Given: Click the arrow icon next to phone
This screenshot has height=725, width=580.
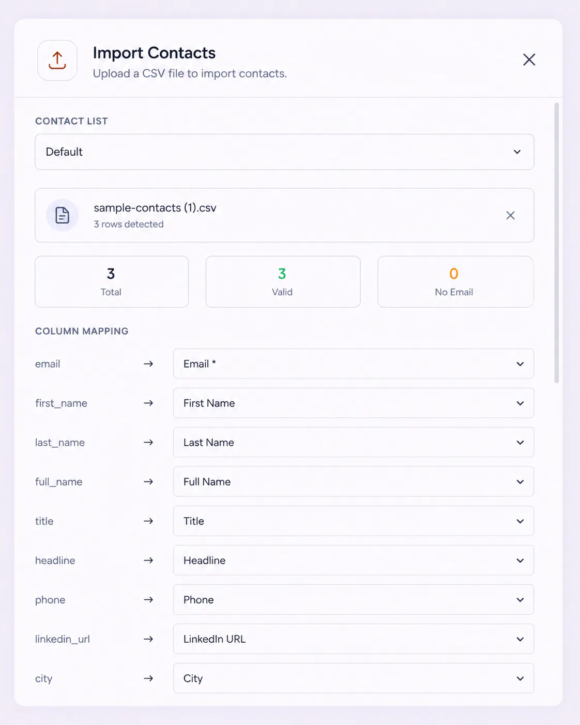Looking at the screenshot, I should 148,600.
